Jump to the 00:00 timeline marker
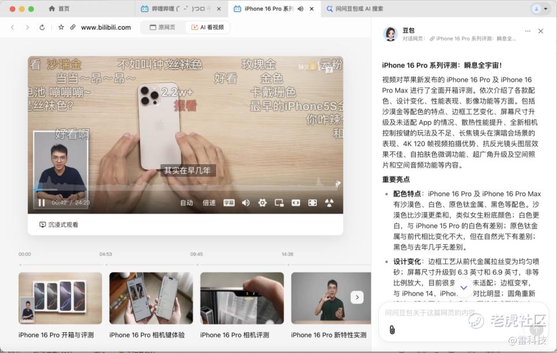Viewport: 557px width, 353px height. click(25, 255)
